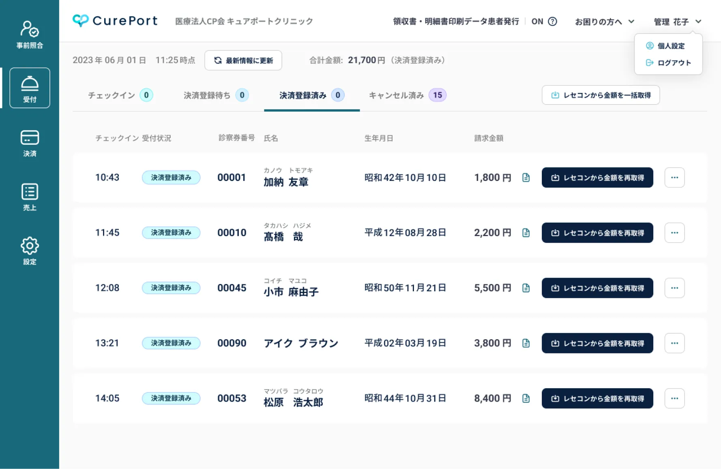The width and height of the screenshot is (721, 469).
Task: Select the 受付 reception sidebar icon
Action: [30, 88]
